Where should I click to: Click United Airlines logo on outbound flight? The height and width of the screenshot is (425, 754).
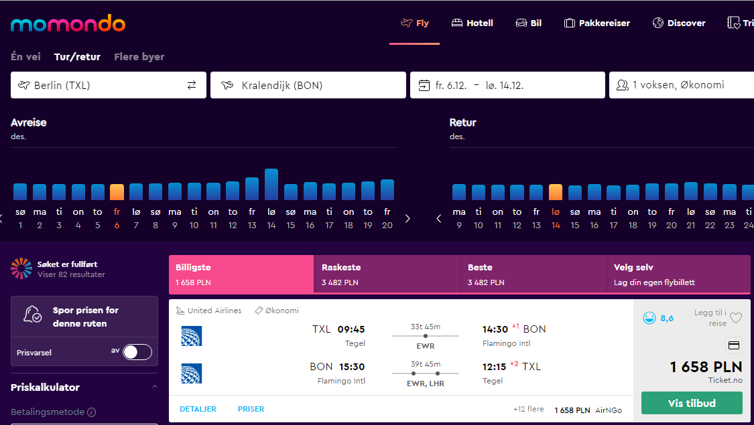click(x=192, y=336)
